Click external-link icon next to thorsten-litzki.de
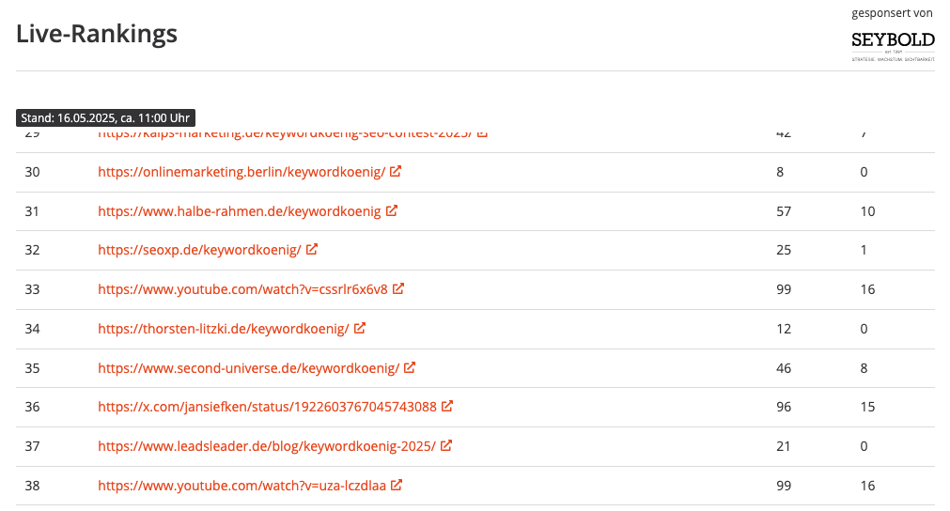Image resolution: width=950 pixels, height=511 pixels. point(360,328)
